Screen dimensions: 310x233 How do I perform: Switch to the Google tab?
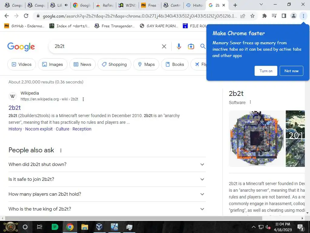point(81,5)
